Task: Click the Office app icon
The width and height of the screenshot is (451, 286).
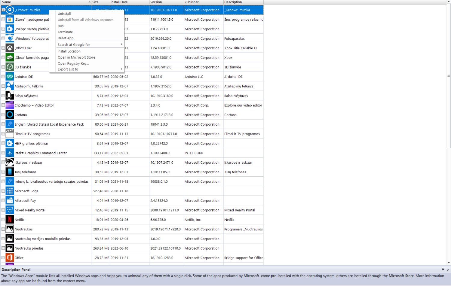Action: pyautogui.click(x=10, y=258)
